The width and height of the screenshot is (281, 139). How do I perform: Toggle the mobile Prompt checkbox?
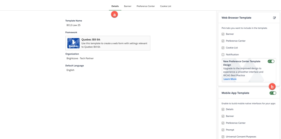[223, 130]
